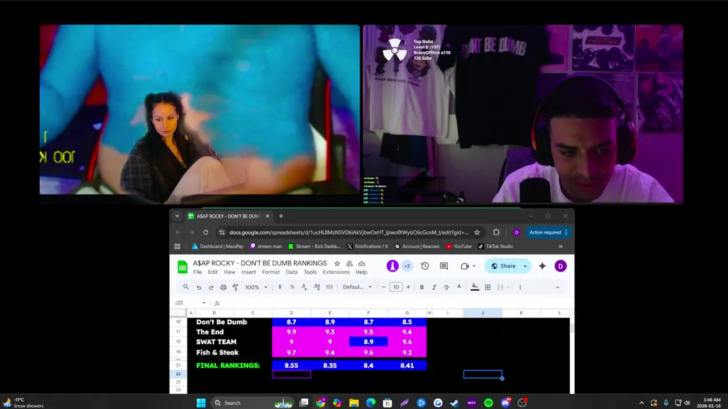Screen dimensions: 728x409
Task: Increase font size with plus button
Action: tap(408, 287)
